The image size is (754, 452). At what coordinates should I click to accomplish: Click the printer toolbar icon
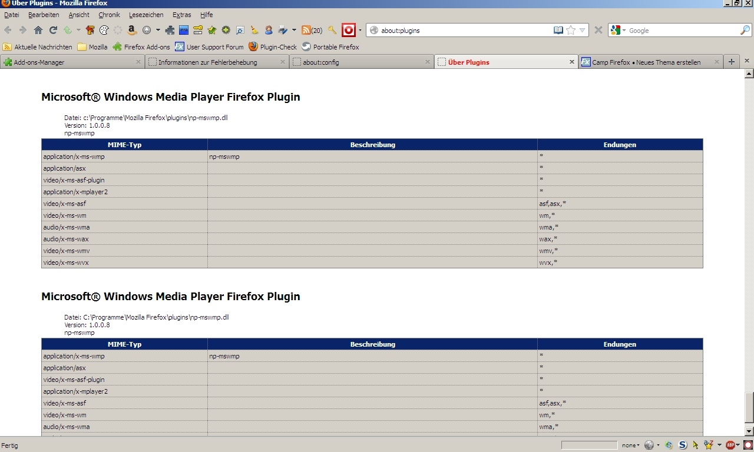click(x=283, y=30)
